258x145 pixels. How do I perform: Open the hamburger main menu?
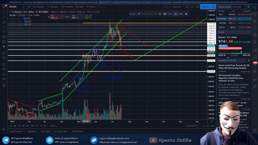pyautogui.click(x=4, y=7)
